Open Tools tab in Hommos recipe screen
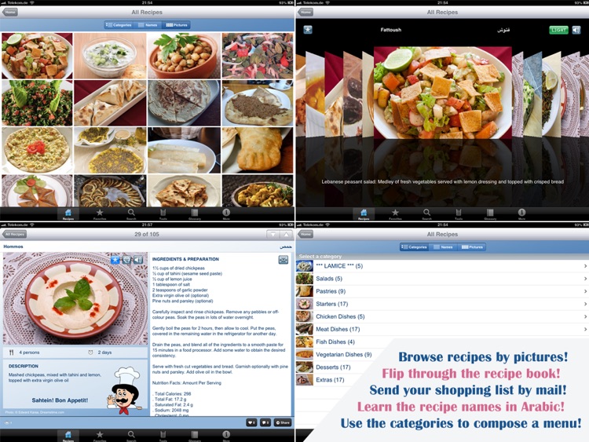The image size is (589, 442). tap(163, 436)
